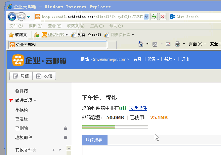Viewport: 221px width, 155px height.
Task: Click the add to favorites bar star icon
Action: 36,35
